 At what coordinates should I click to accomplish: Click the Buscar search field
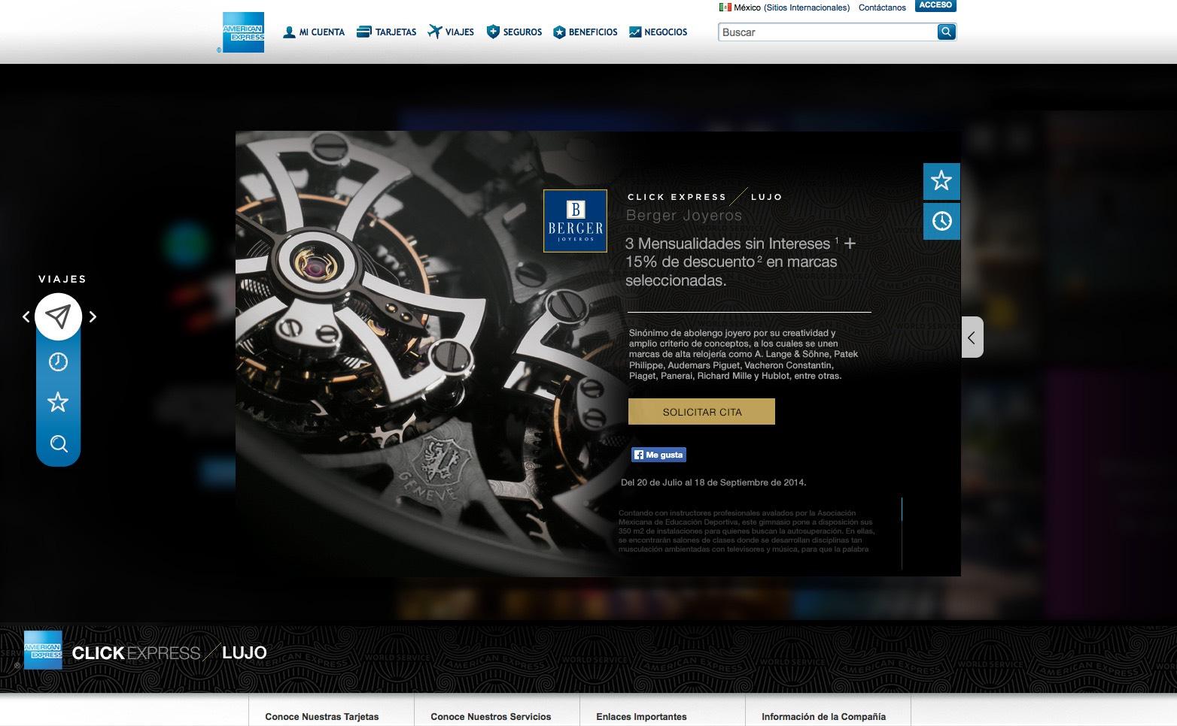[828, 32]
